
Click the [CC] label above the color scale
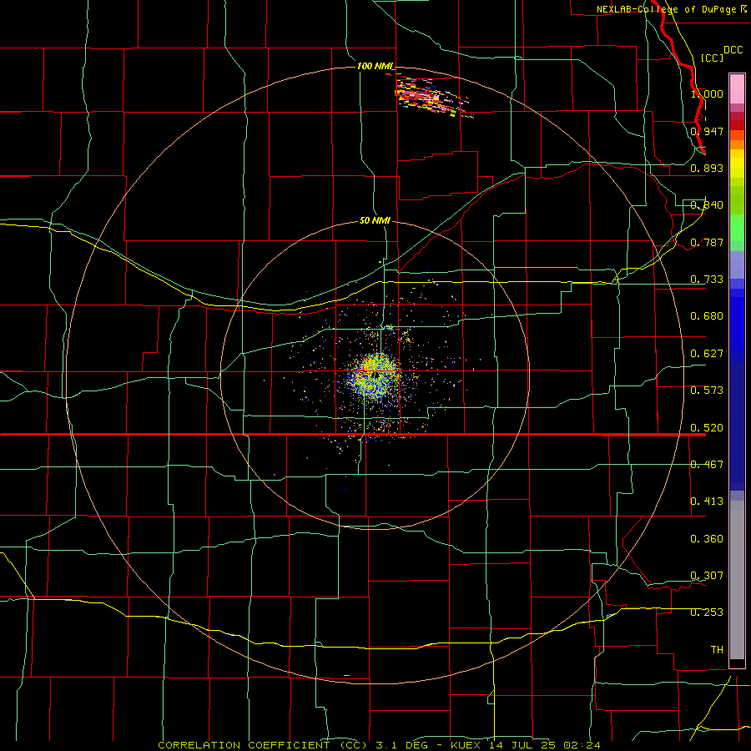(712, 58)
